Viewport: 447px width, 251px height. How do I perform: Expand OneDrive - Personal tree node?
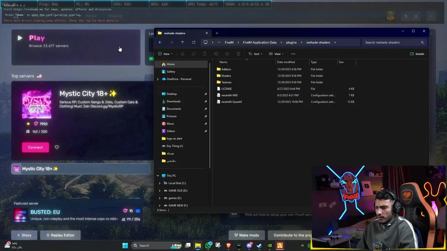click(x=157, y=79)
